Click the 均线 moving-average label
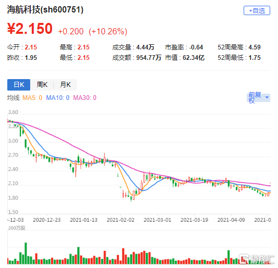The width and height of the screenshot is (278, 268). click(14, 98)
